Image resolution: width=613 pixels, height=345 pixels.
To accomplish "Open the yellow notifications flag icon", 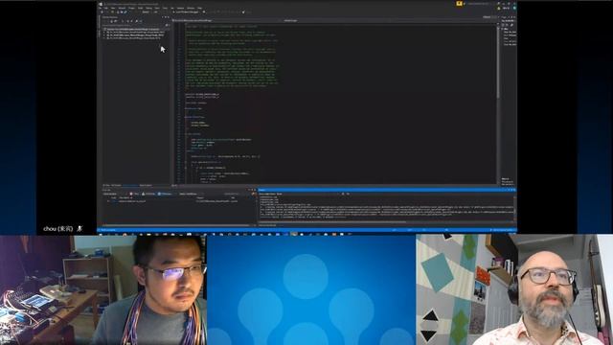I will [460, 4].
